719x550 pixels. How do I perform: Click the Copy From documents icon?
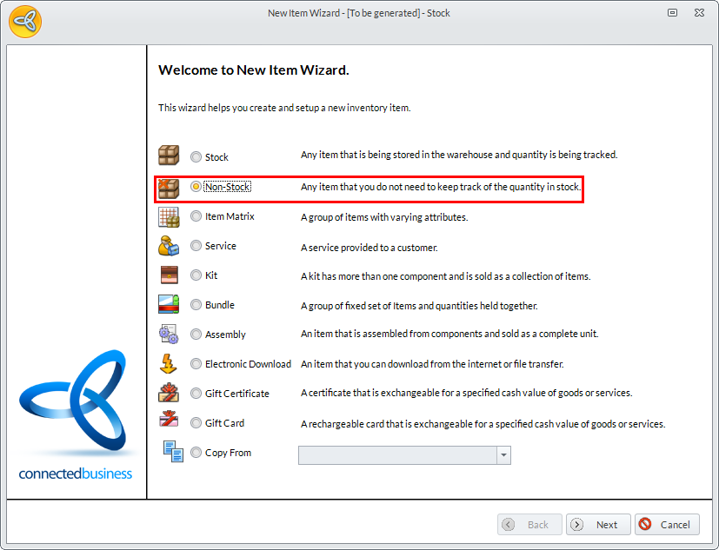point(173,452)
